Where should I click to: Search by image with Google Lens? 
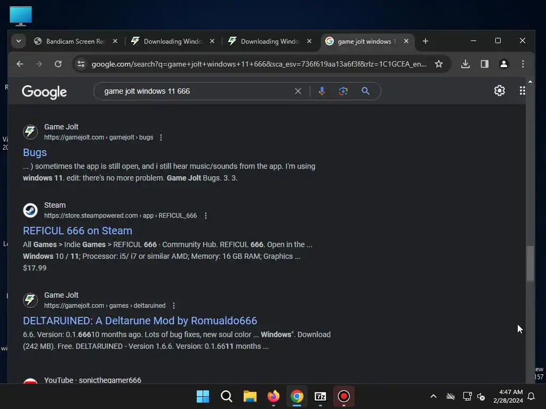pyautogui.click(x=343, y=91)
